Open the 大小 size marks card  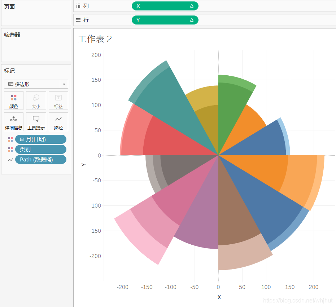[36, 101]
